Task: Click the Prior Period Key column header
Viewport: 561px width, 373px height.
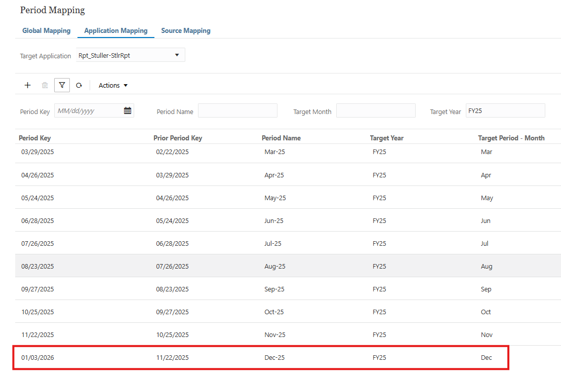Action: click(x=178, y=138)
